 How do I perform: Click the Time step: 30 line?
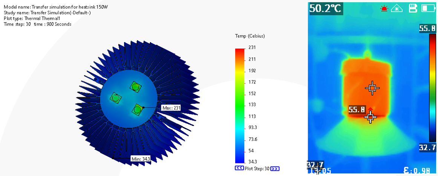pos(37,24)
